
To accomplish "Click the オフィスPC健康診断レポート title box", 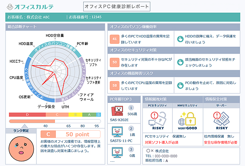I will pos(117,7).
